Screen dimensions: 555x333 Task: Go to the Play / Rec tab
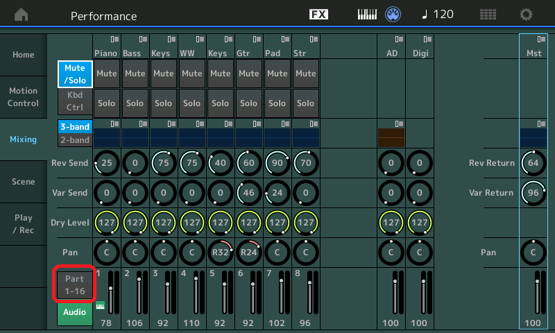23,223
